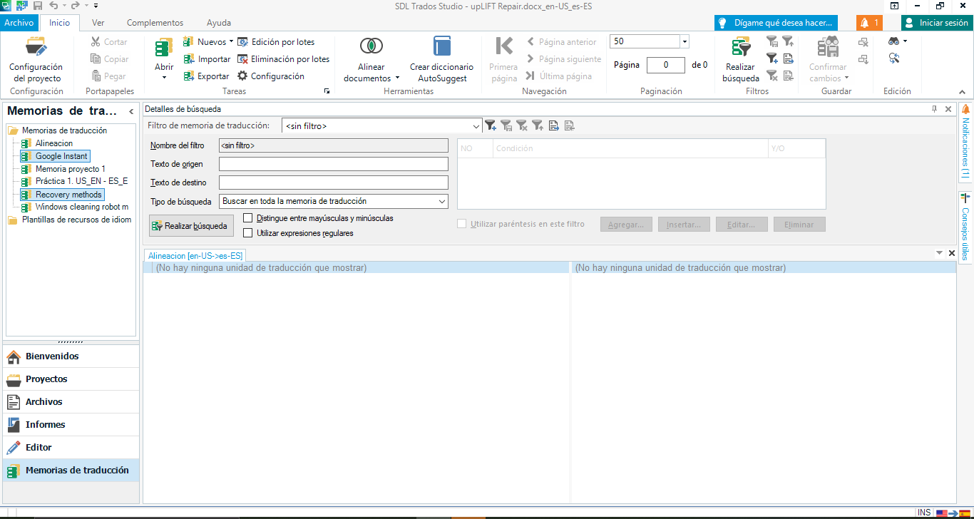Open Filtro de memoria de traducción dropdown
This screenshot has height=519, width=974.
[x=476, y=126]
